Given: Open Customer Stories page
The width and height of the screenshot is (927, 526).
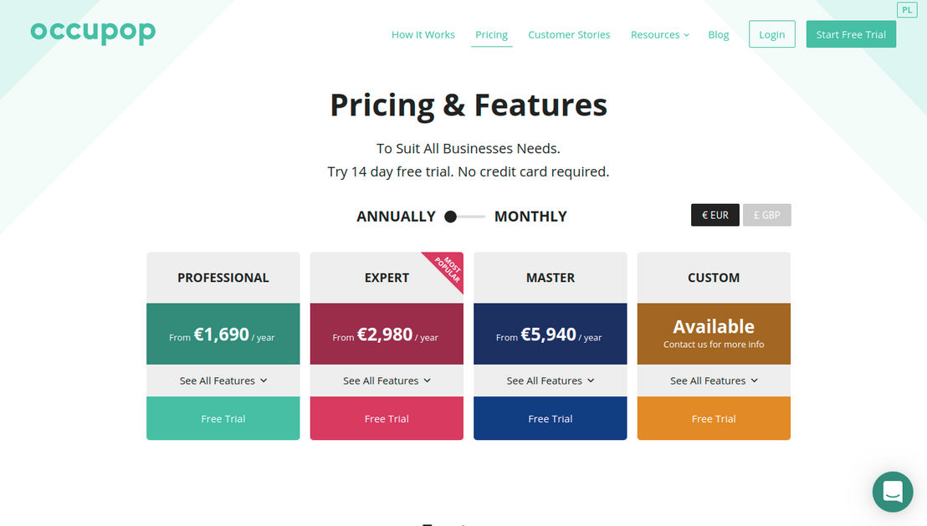Looking at the screenshot, I should [x=569, y=35].
